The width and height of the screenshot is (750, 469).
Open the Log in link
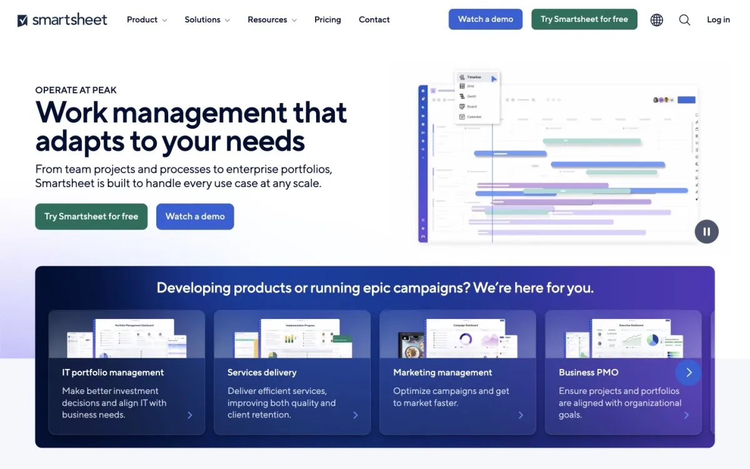pyautogui.click(x=717, y=19)
